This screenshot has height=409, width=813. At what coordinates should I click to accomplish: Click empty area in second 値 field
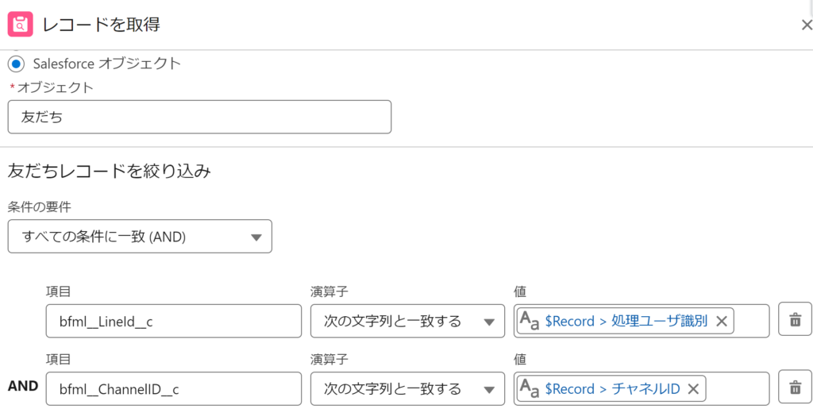pyautogui.click(x=737, y=388)
